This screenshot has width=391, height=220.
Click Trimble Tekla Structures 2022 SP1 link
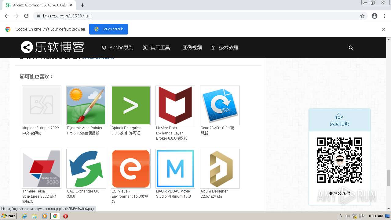[39, 196]
